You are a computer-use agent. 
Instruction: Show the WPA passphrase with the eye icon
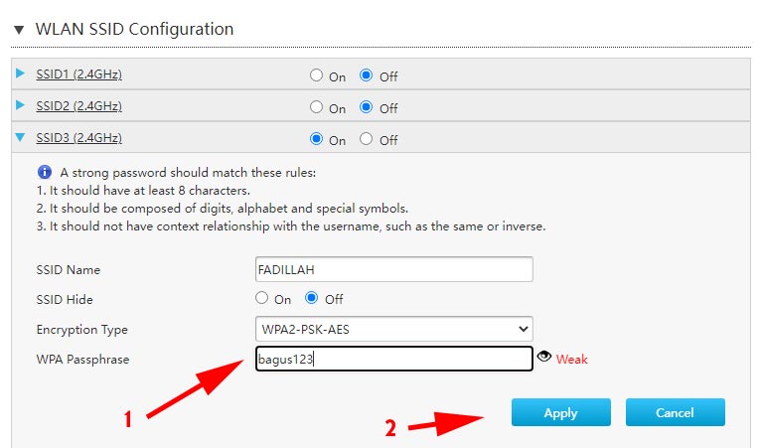543,358
